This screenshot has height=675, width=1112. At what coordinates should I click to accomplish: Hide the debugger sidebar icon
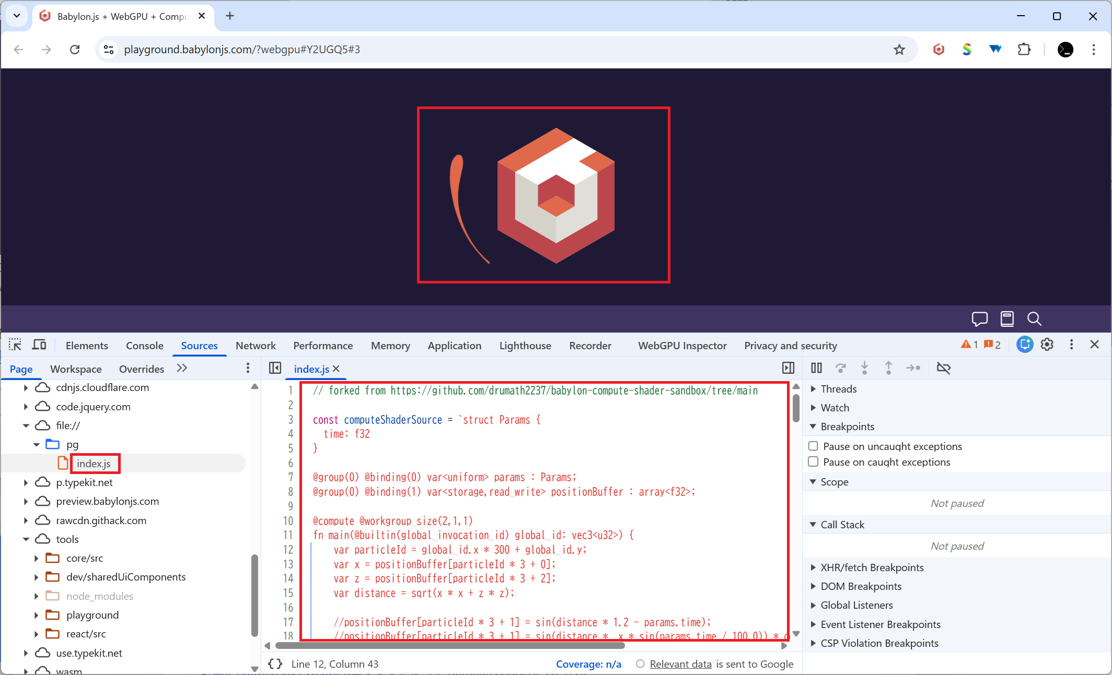pos(788,368)
